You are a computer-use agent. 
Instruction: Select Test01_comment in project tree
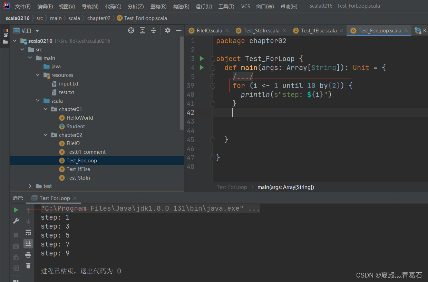click(86, 152)
